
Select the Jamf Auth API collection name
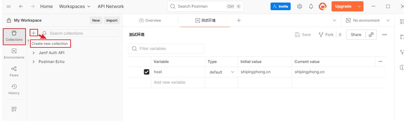[51, 53]
